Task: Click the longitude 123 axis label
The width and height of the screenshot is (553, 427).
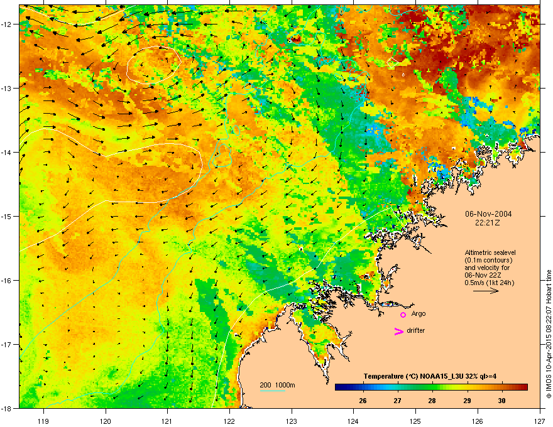Action: [x=292, y=421]
